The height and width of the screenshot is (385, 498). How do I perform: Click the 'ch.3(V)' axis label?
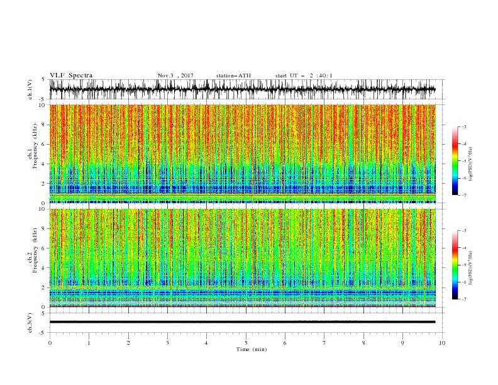coord(30,323)
